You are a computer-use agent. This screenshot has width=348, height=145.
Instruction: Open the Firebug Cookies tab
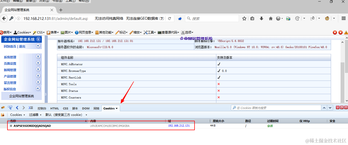[111, 108]
